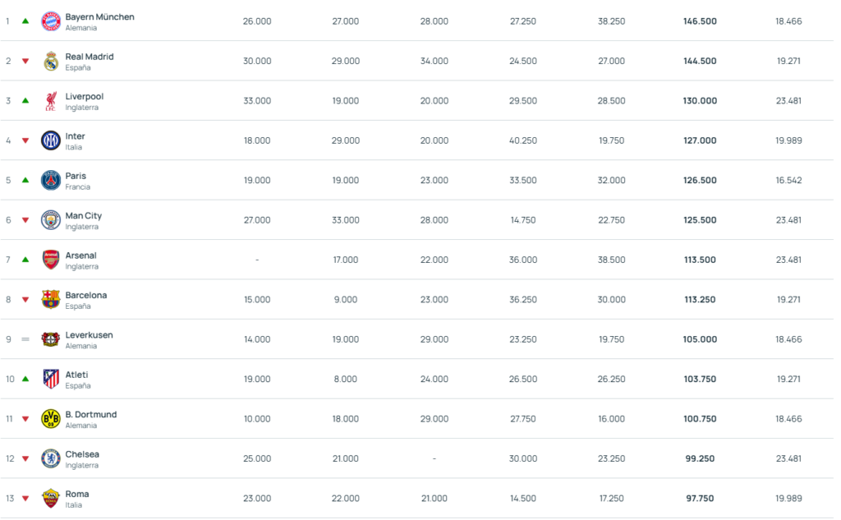
Task: Click the Leverkusen club crest
Action: pos(51,339)
